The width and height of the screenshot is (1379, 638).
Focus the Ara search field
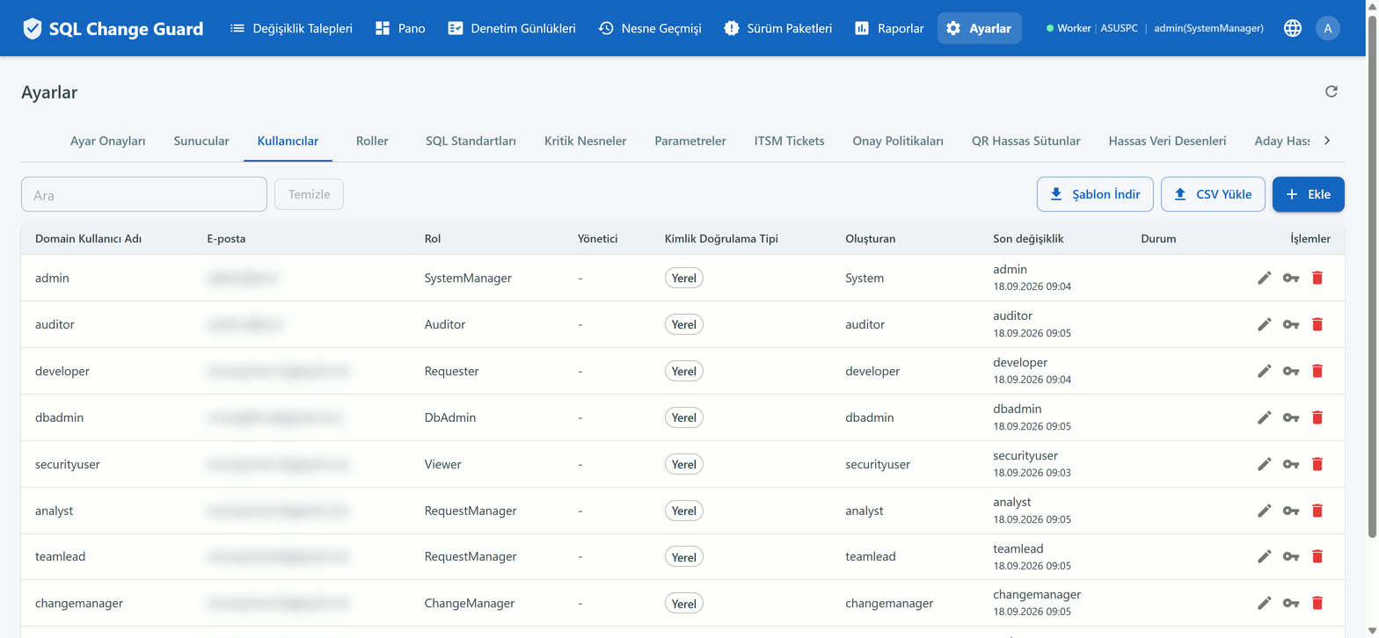click(x=144, y=194)
